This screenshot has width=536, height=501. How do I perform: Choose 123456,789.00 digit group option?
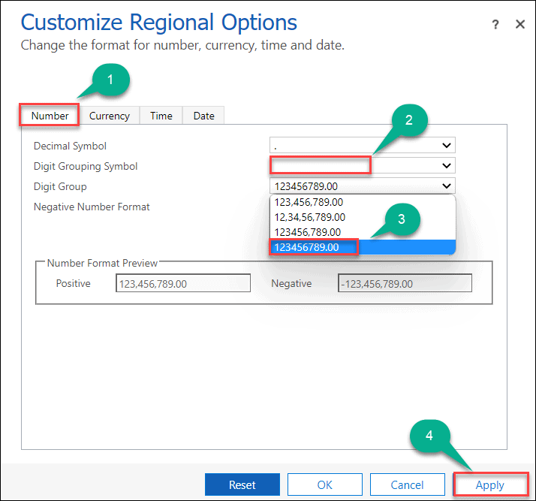(x=363, y=232)
